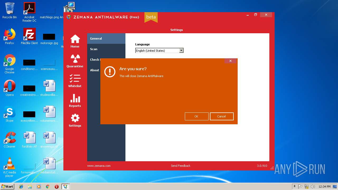Open Acrobat Reader DC shortcut
This screenshot has height=190, width=338.
point(29,12)
